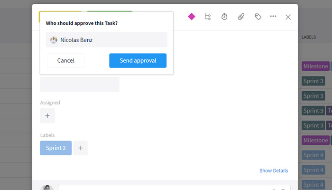Viewport: 332px width, 190px height.
Task: Cancel the approval request
Action: 65,61
